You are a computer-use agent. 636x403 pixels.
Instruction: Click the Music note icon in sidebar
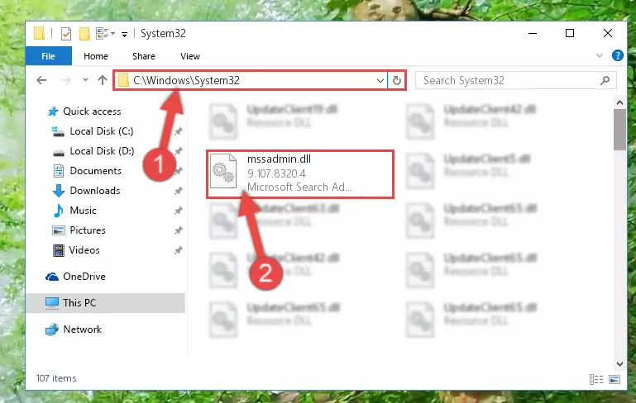coord(59,211)
